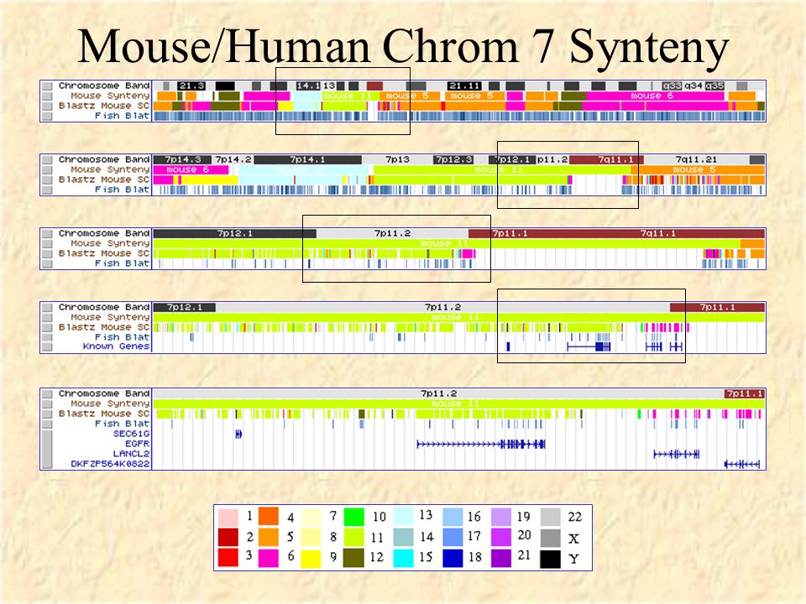Pick the chromosome 14 teal swatch
This screenshot has height=604, width=806.
pos(404,537)
